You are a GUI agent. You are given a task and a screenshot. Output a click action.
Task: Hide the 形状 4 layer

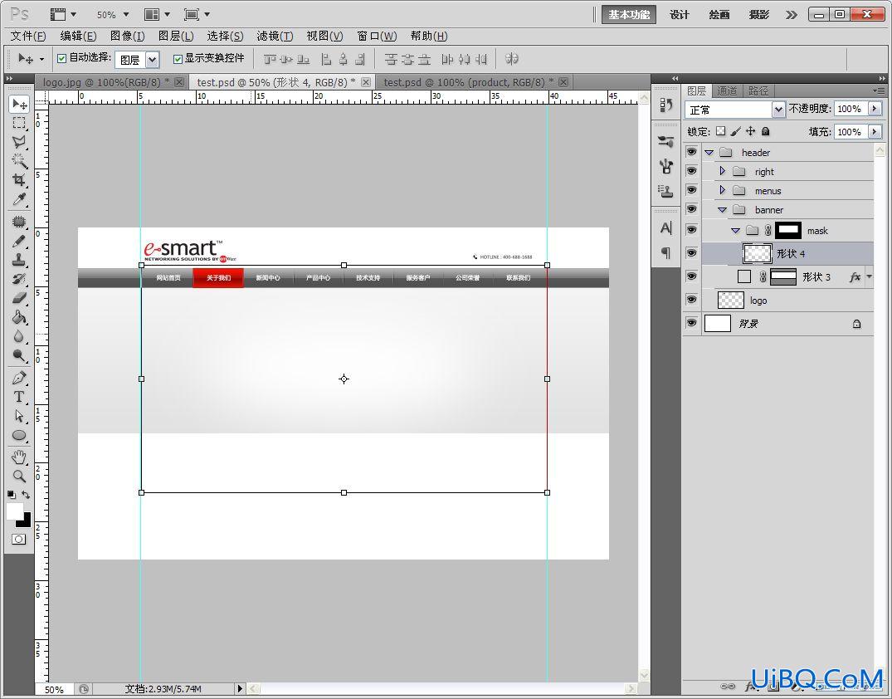click(x=691, y=252)
